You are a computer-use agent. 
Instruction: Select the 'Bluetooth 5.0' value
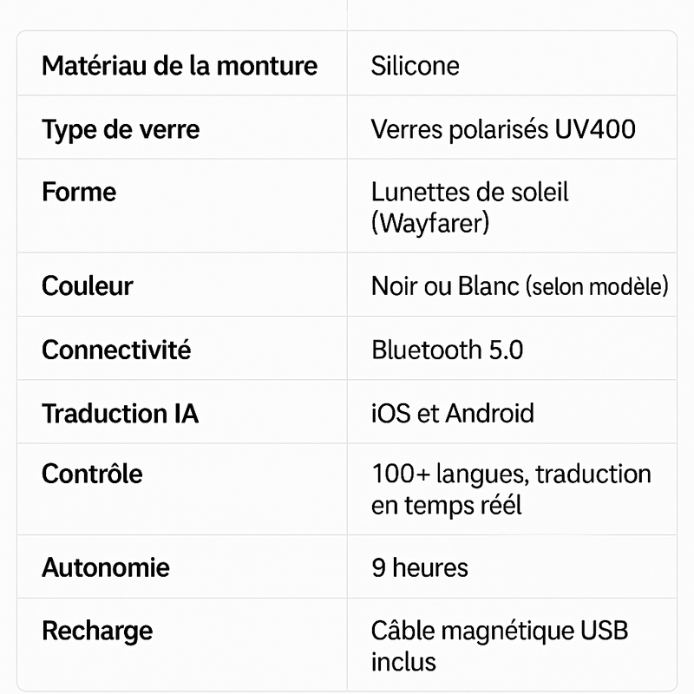447,350
